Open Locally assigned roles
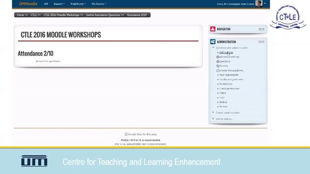This screenshot has height=174, width=310. pyautogui.click(x=231, y=79)
